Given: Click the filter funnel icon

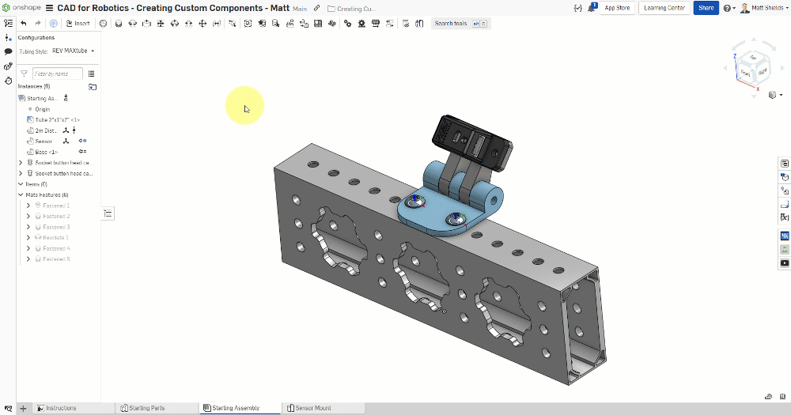Looking at the screenshot, I should [x=24, y=74].
